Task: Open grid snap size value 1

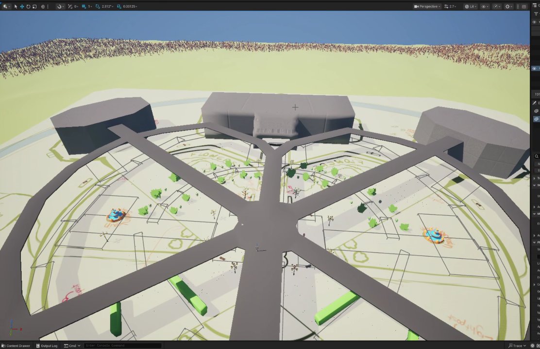Action: click(90, 6)
